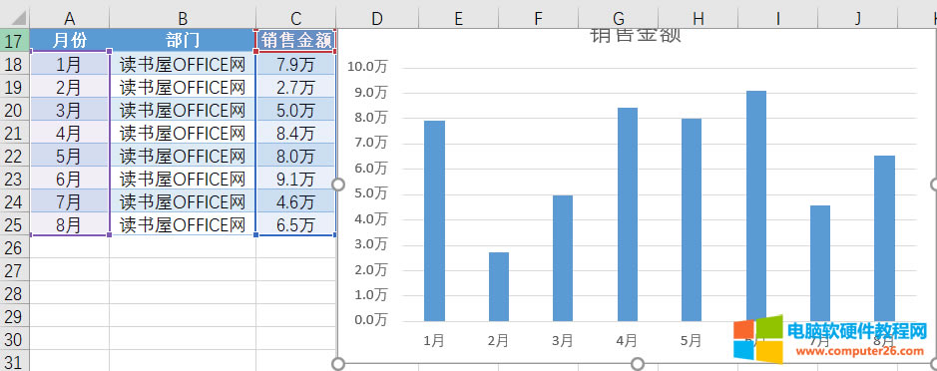This screenshot has height=371, width=937.
Task: Click the 2月 bar in chart
Action: point(498,287)
